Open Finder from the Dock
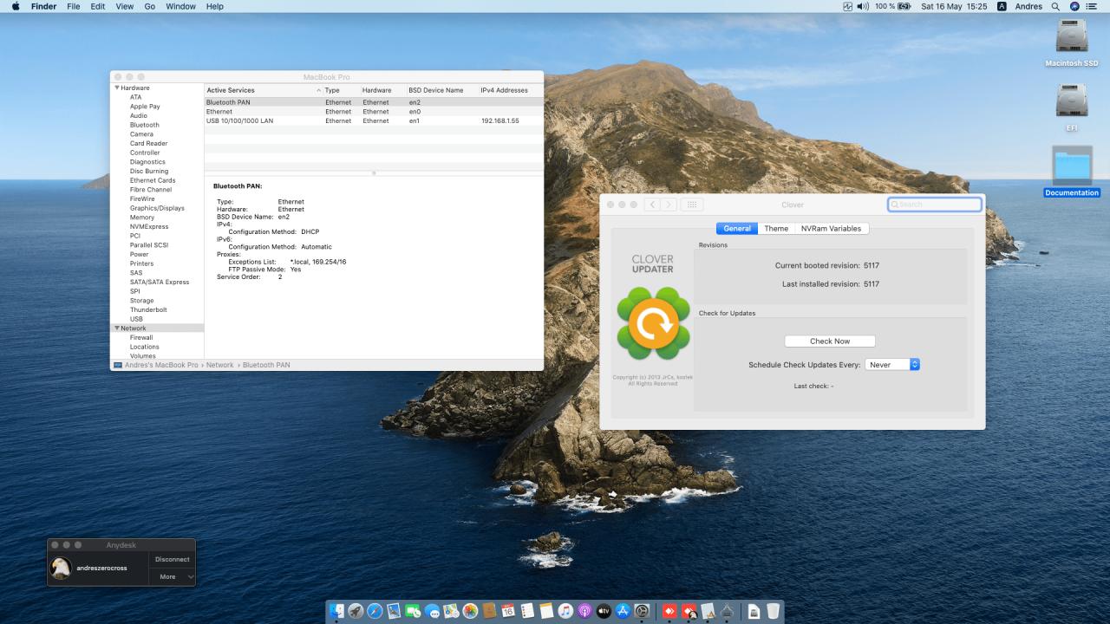The width and height of the screenshot is (1110, 624). pos(336,611)
